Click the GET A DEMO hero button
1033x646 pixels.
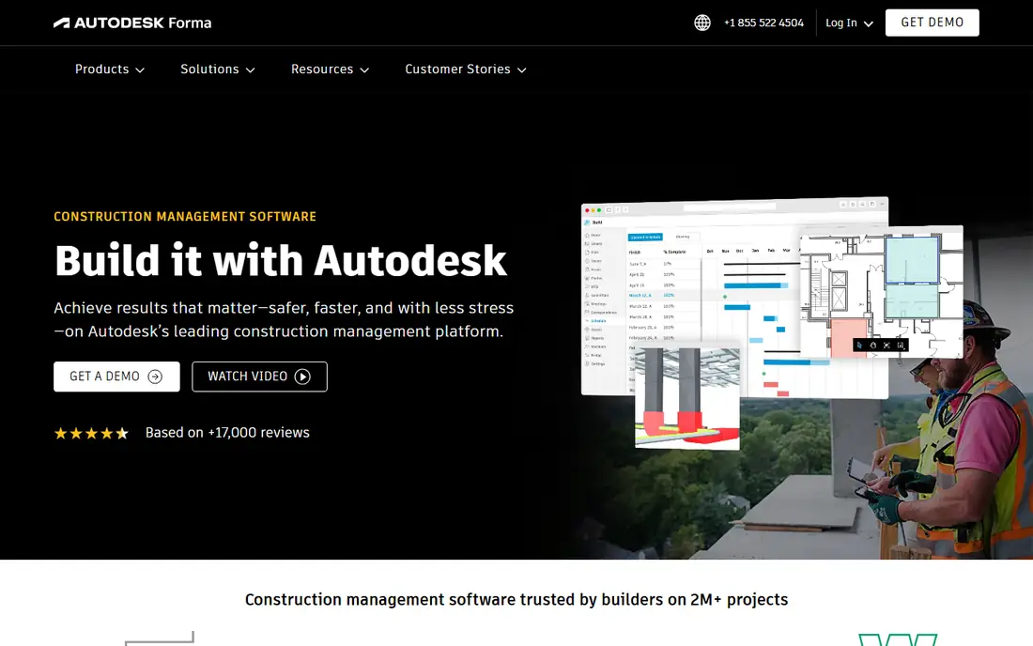116,377
